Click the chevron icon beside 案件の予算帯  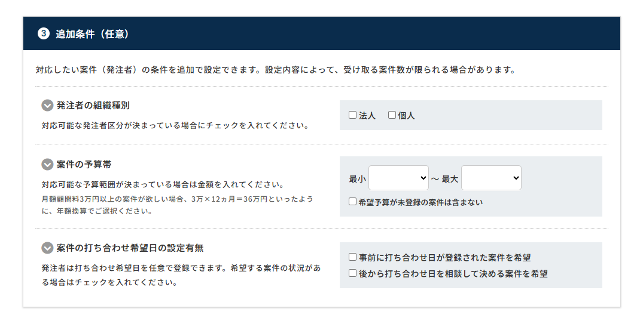(x=48, y=165)
